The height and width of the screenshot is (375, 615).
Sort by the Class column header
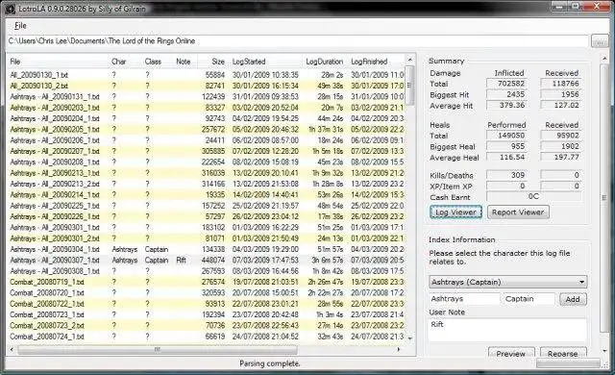click(158, 62)
